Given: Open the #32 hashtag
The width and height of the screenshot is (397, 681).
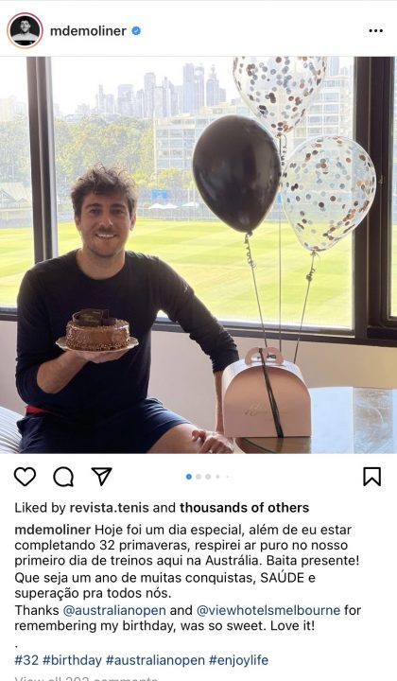Looking at the screenshot, I should point(26,660).
